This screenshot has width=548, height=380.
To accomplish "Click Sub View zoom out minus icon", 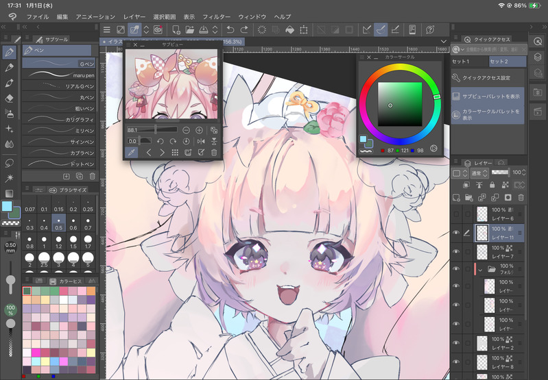I will click(187, 130).
